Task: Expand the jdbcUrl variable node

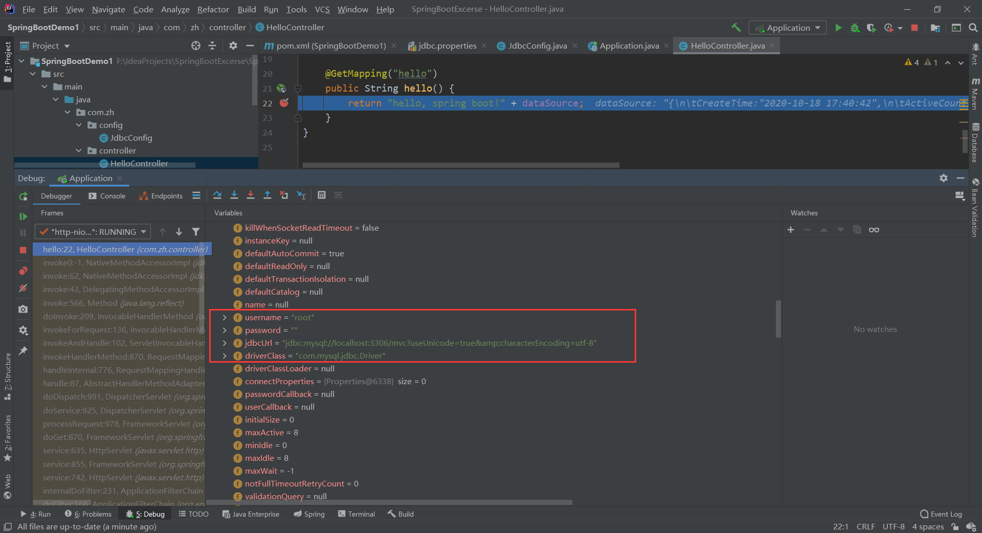Action: click(x=225, y=343)
